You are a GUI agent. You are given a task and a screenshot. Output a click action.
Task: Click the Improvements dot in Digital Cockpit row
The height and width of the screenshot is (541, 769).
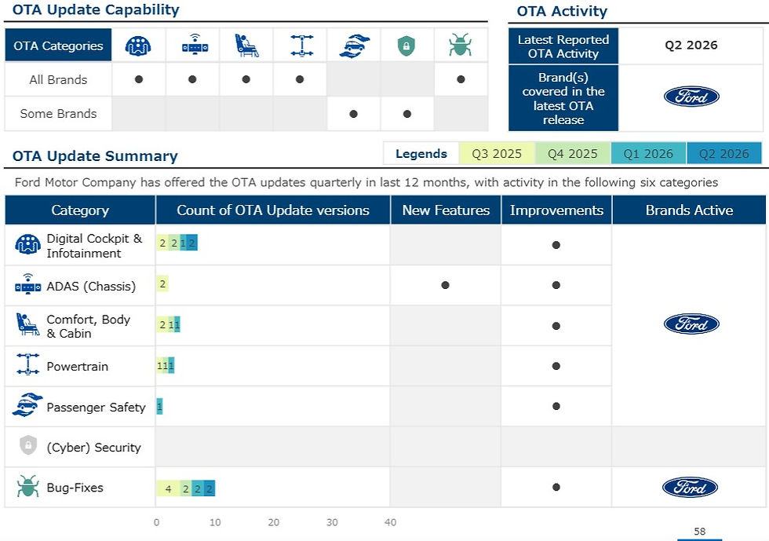[x=556, y=245]
